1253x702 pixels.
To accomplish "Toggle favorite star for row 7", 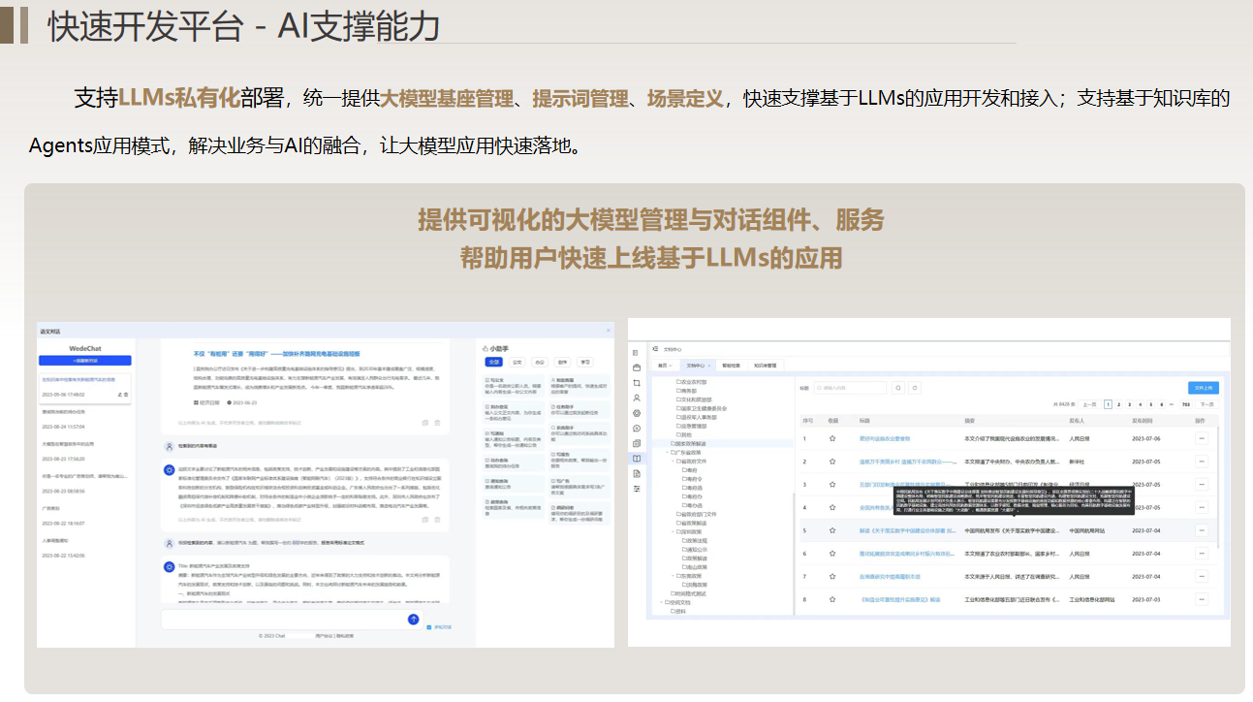I will (831, 577).
